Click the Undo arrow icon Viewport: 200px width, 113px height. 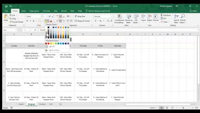pyautogui.click(x=11, y=6)
